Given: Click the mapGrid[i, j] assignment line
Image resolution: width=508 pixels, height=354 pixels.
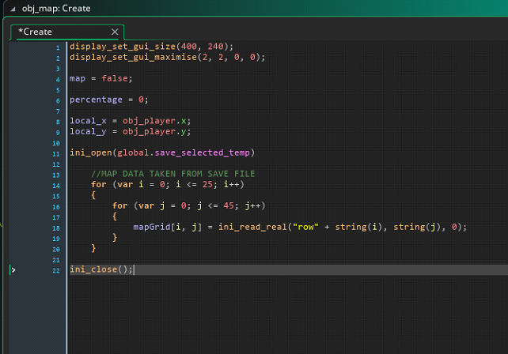Looking at the screenshot, I should 300,227.
